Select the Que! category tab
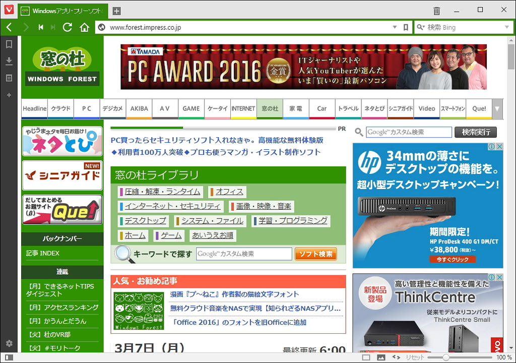Viewport: 516px width, 363px height. (x=479, y=109)
